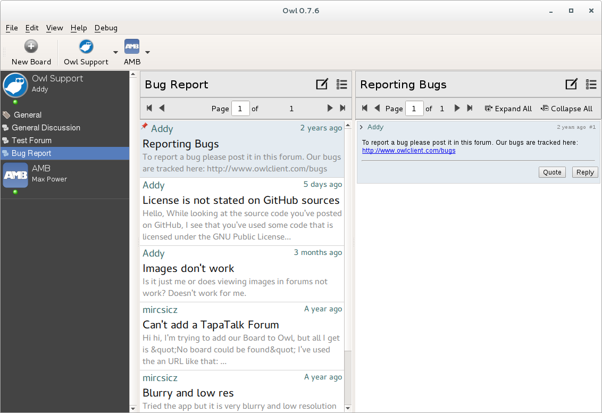The width and height of the screenshot is (602, 413).
Task: Click the Reply button
Action: (x=585, y=172)
